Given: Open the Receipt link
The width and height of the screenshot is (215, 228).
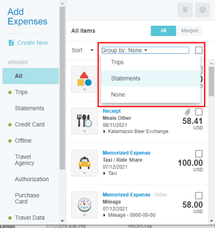Looking at the screenshot, I should 112,111.
